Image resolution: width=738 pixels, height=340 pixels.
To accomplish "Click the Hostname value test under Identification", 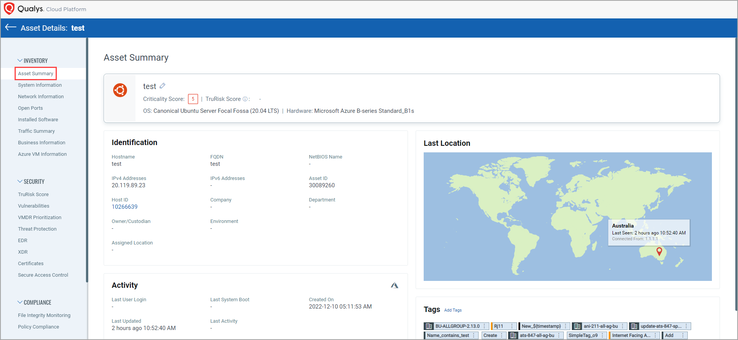I will 117,164.
